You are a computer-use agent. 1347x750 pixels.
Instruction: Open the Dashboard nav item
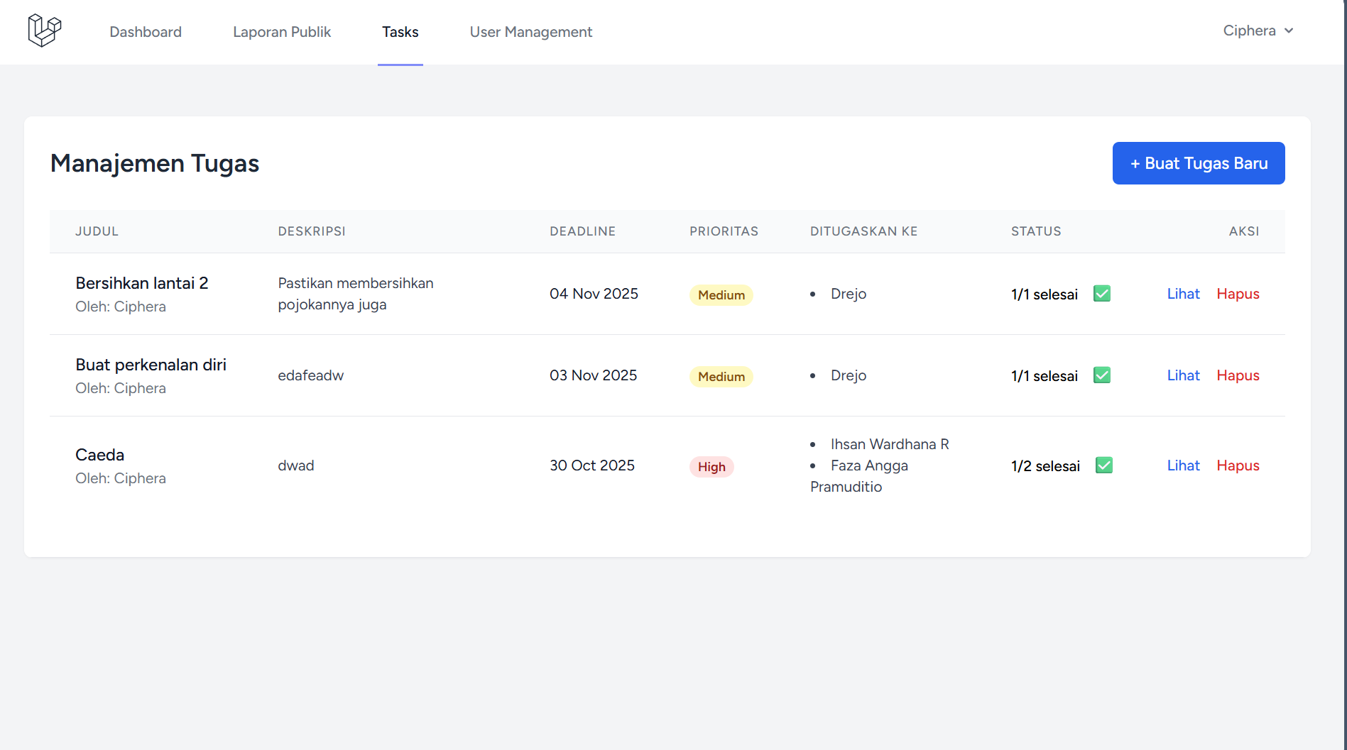tap(146, 32)
